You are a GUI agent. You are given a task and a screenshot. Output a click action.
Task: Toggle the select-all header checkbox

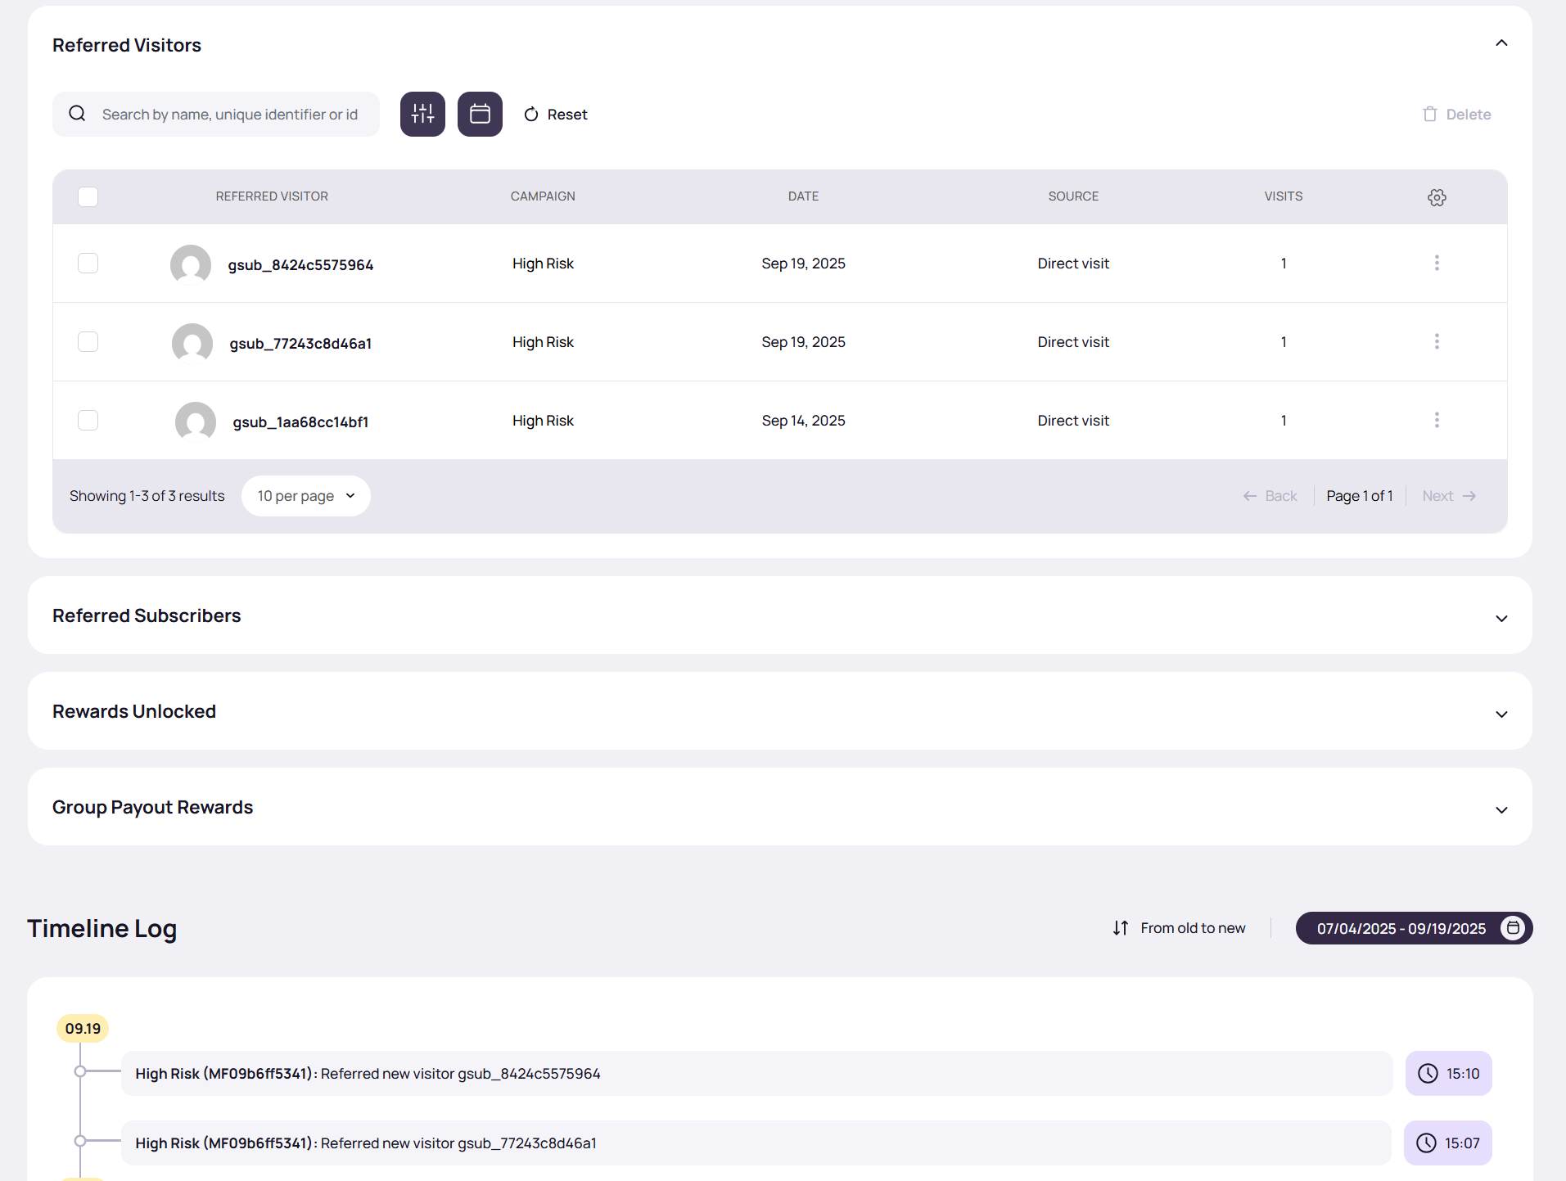click(88, 196)
